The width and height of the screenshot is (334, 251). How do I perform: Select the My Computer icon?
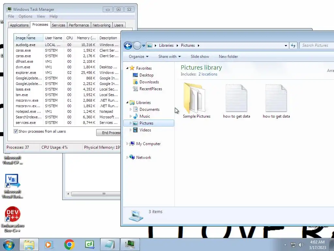coord(132,144)
